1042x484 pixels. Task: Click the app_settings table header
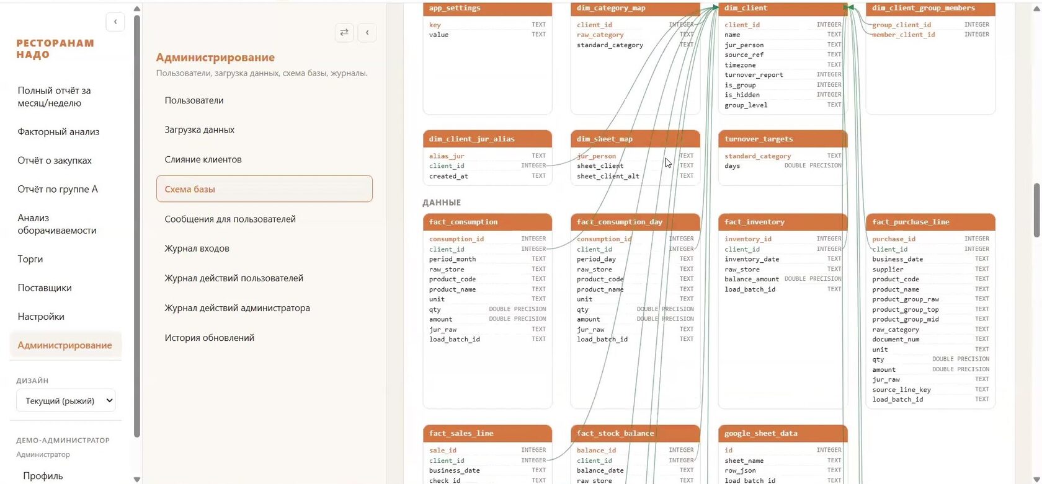[488, 9]
